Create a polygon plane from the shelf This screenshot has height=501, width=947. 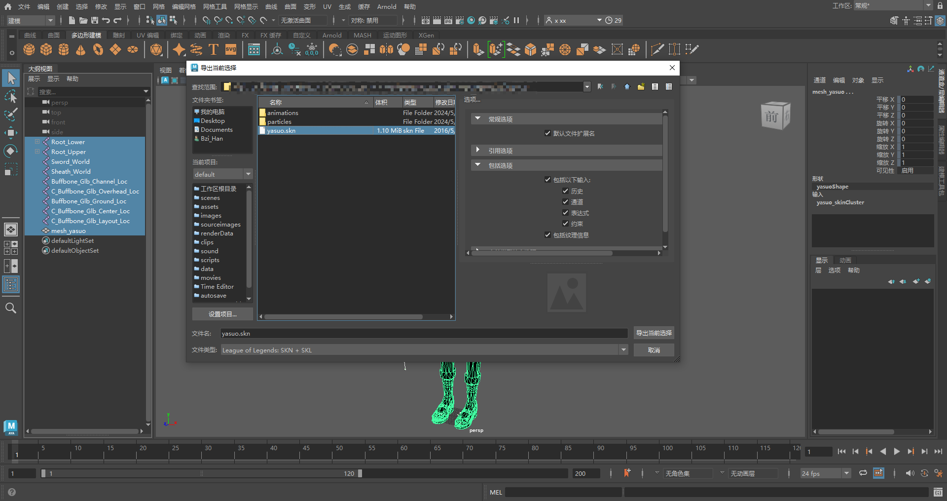[x=115, y=49]
